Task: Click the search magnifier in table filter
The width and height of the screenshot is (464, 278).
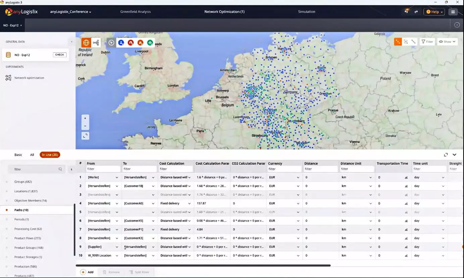Action: click(60, 169)
